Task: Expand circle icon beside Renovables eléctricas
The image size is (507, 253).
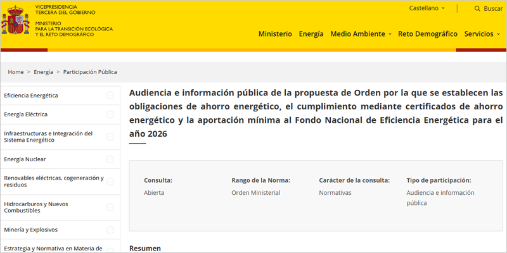Action: point(110,182)
